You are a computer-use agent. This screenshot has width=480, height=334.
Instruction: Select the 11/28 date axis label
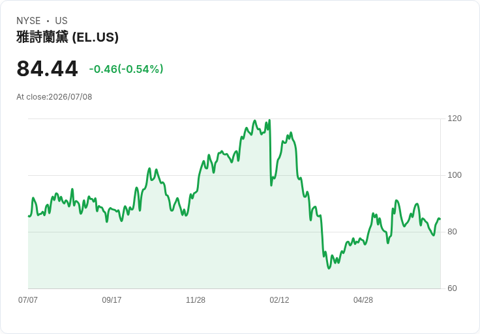point(196,299)
